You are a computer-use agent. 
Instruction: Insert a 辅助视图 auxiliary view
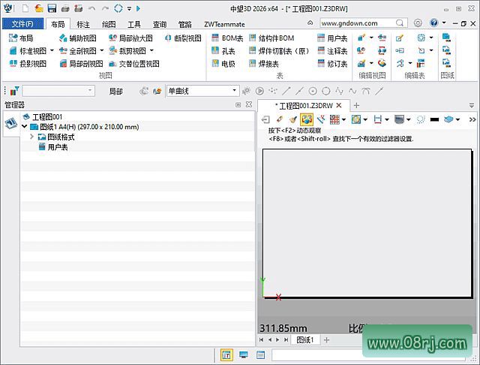(x=78, y=38)
